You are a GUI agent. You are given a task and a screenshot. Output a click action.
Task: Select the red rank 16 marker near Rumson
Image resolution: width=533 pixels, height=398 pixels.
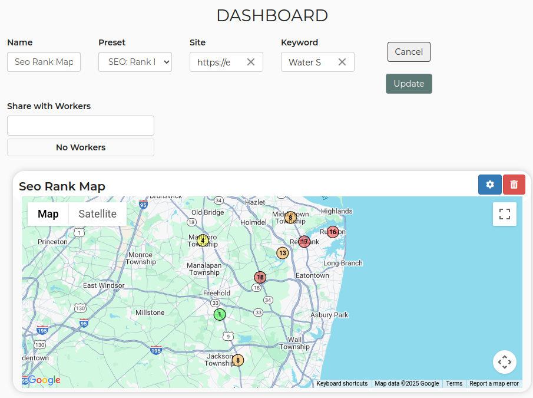[x=332, y=232]
